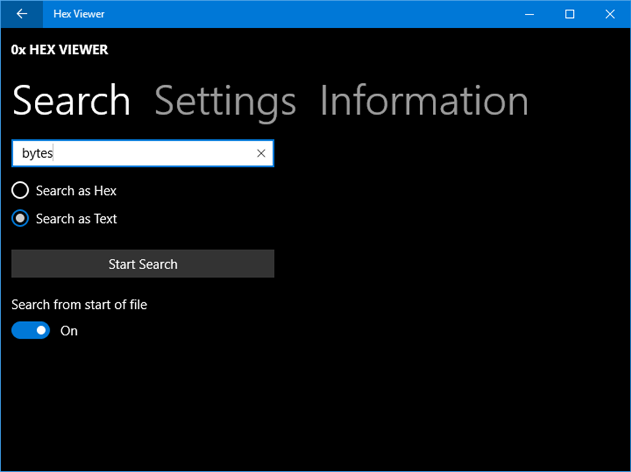Click the toggle switch knob
Viewport: 631px width, 472px height.
40,330
